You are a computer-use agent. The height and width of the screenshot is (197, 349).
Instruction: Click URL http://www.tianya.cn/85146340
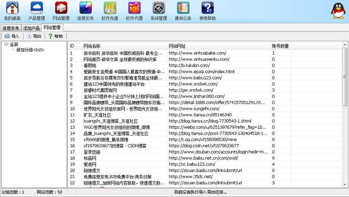click(x=200, y=115)
